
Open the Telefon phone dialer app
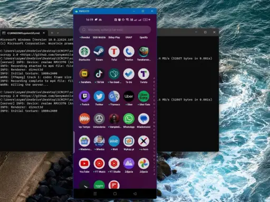coord(129,52)
